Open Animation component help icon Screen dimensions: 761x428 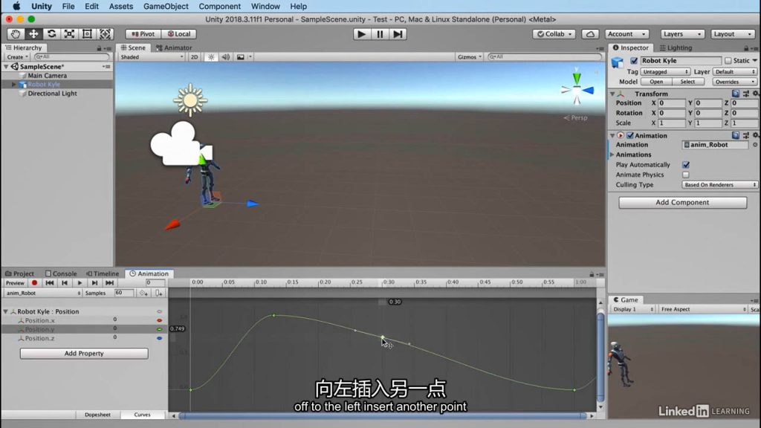736,135
